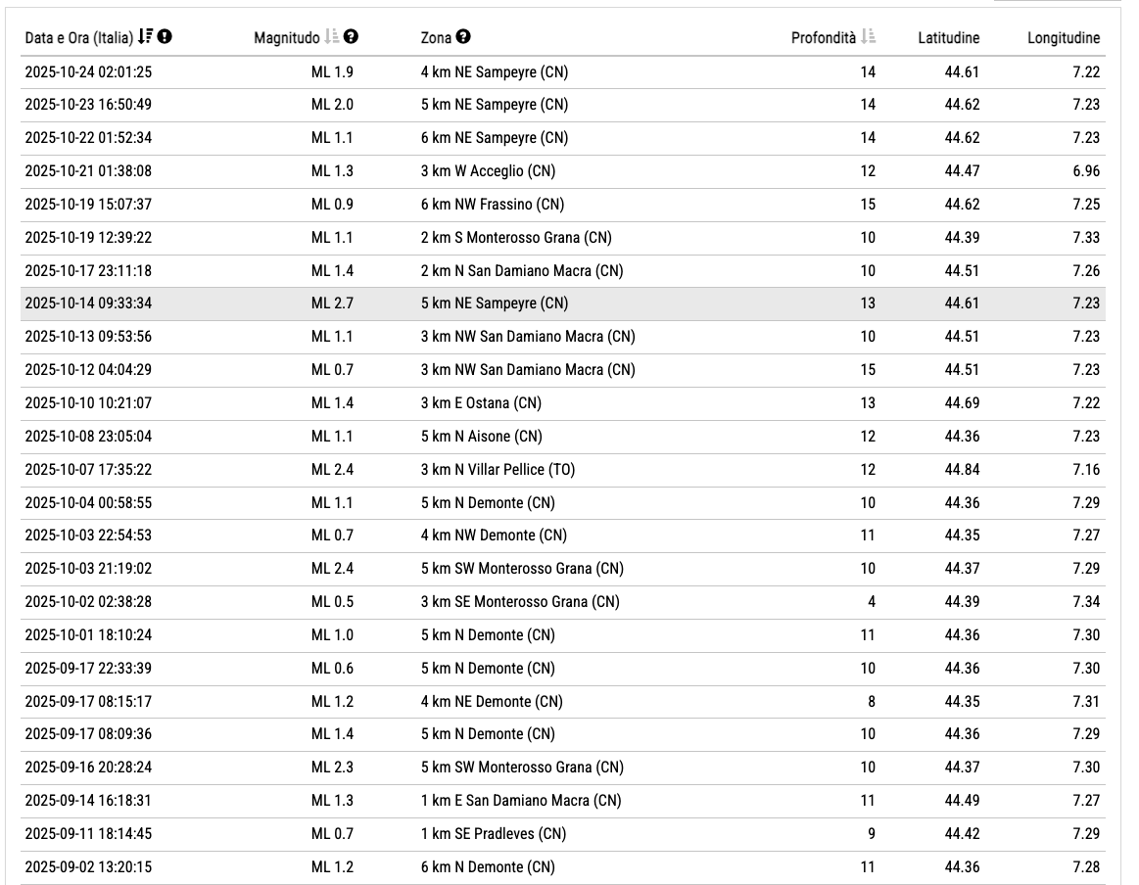Click the Latitudine column header
This screenshot has height=885, width=1139.
[x=948, y=38]
